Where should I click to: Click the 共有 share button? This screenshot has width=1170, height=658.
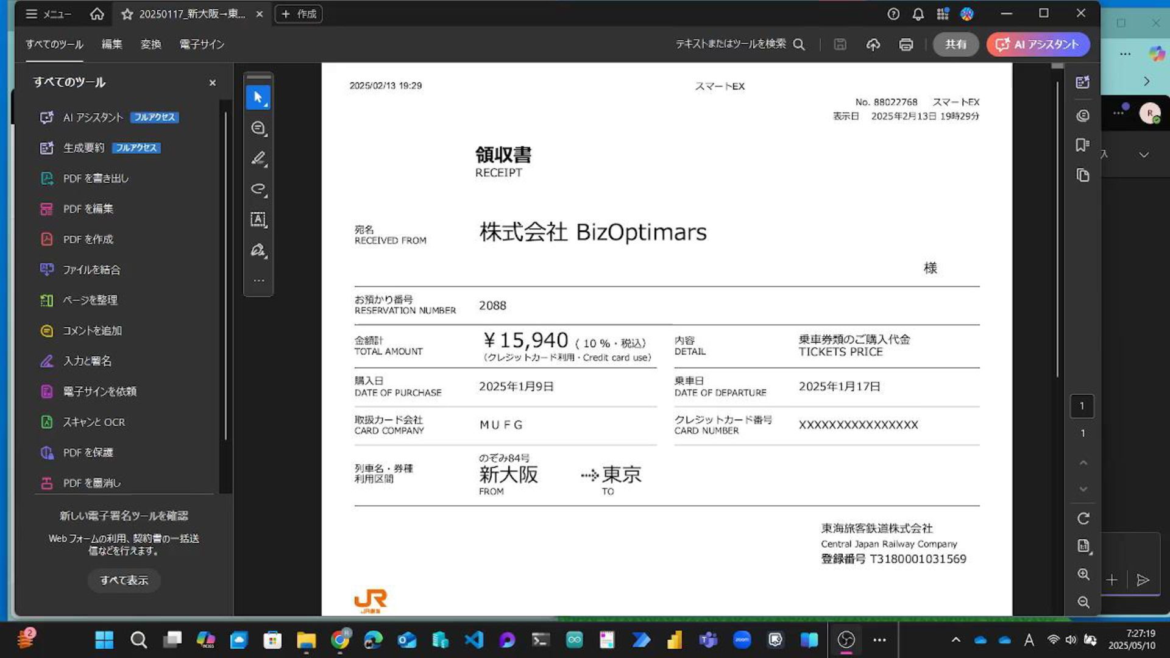click(x=955, y=44)
